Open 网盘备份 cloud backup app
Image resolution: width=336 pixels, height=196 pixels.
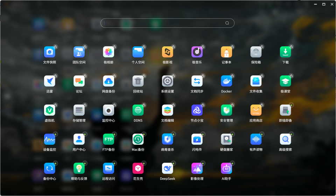pyautogui.click(x=108, y=81)
